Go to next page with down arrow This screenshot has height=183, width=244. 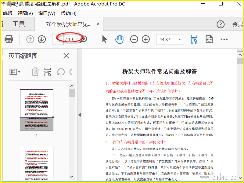(x=42, y=39)
